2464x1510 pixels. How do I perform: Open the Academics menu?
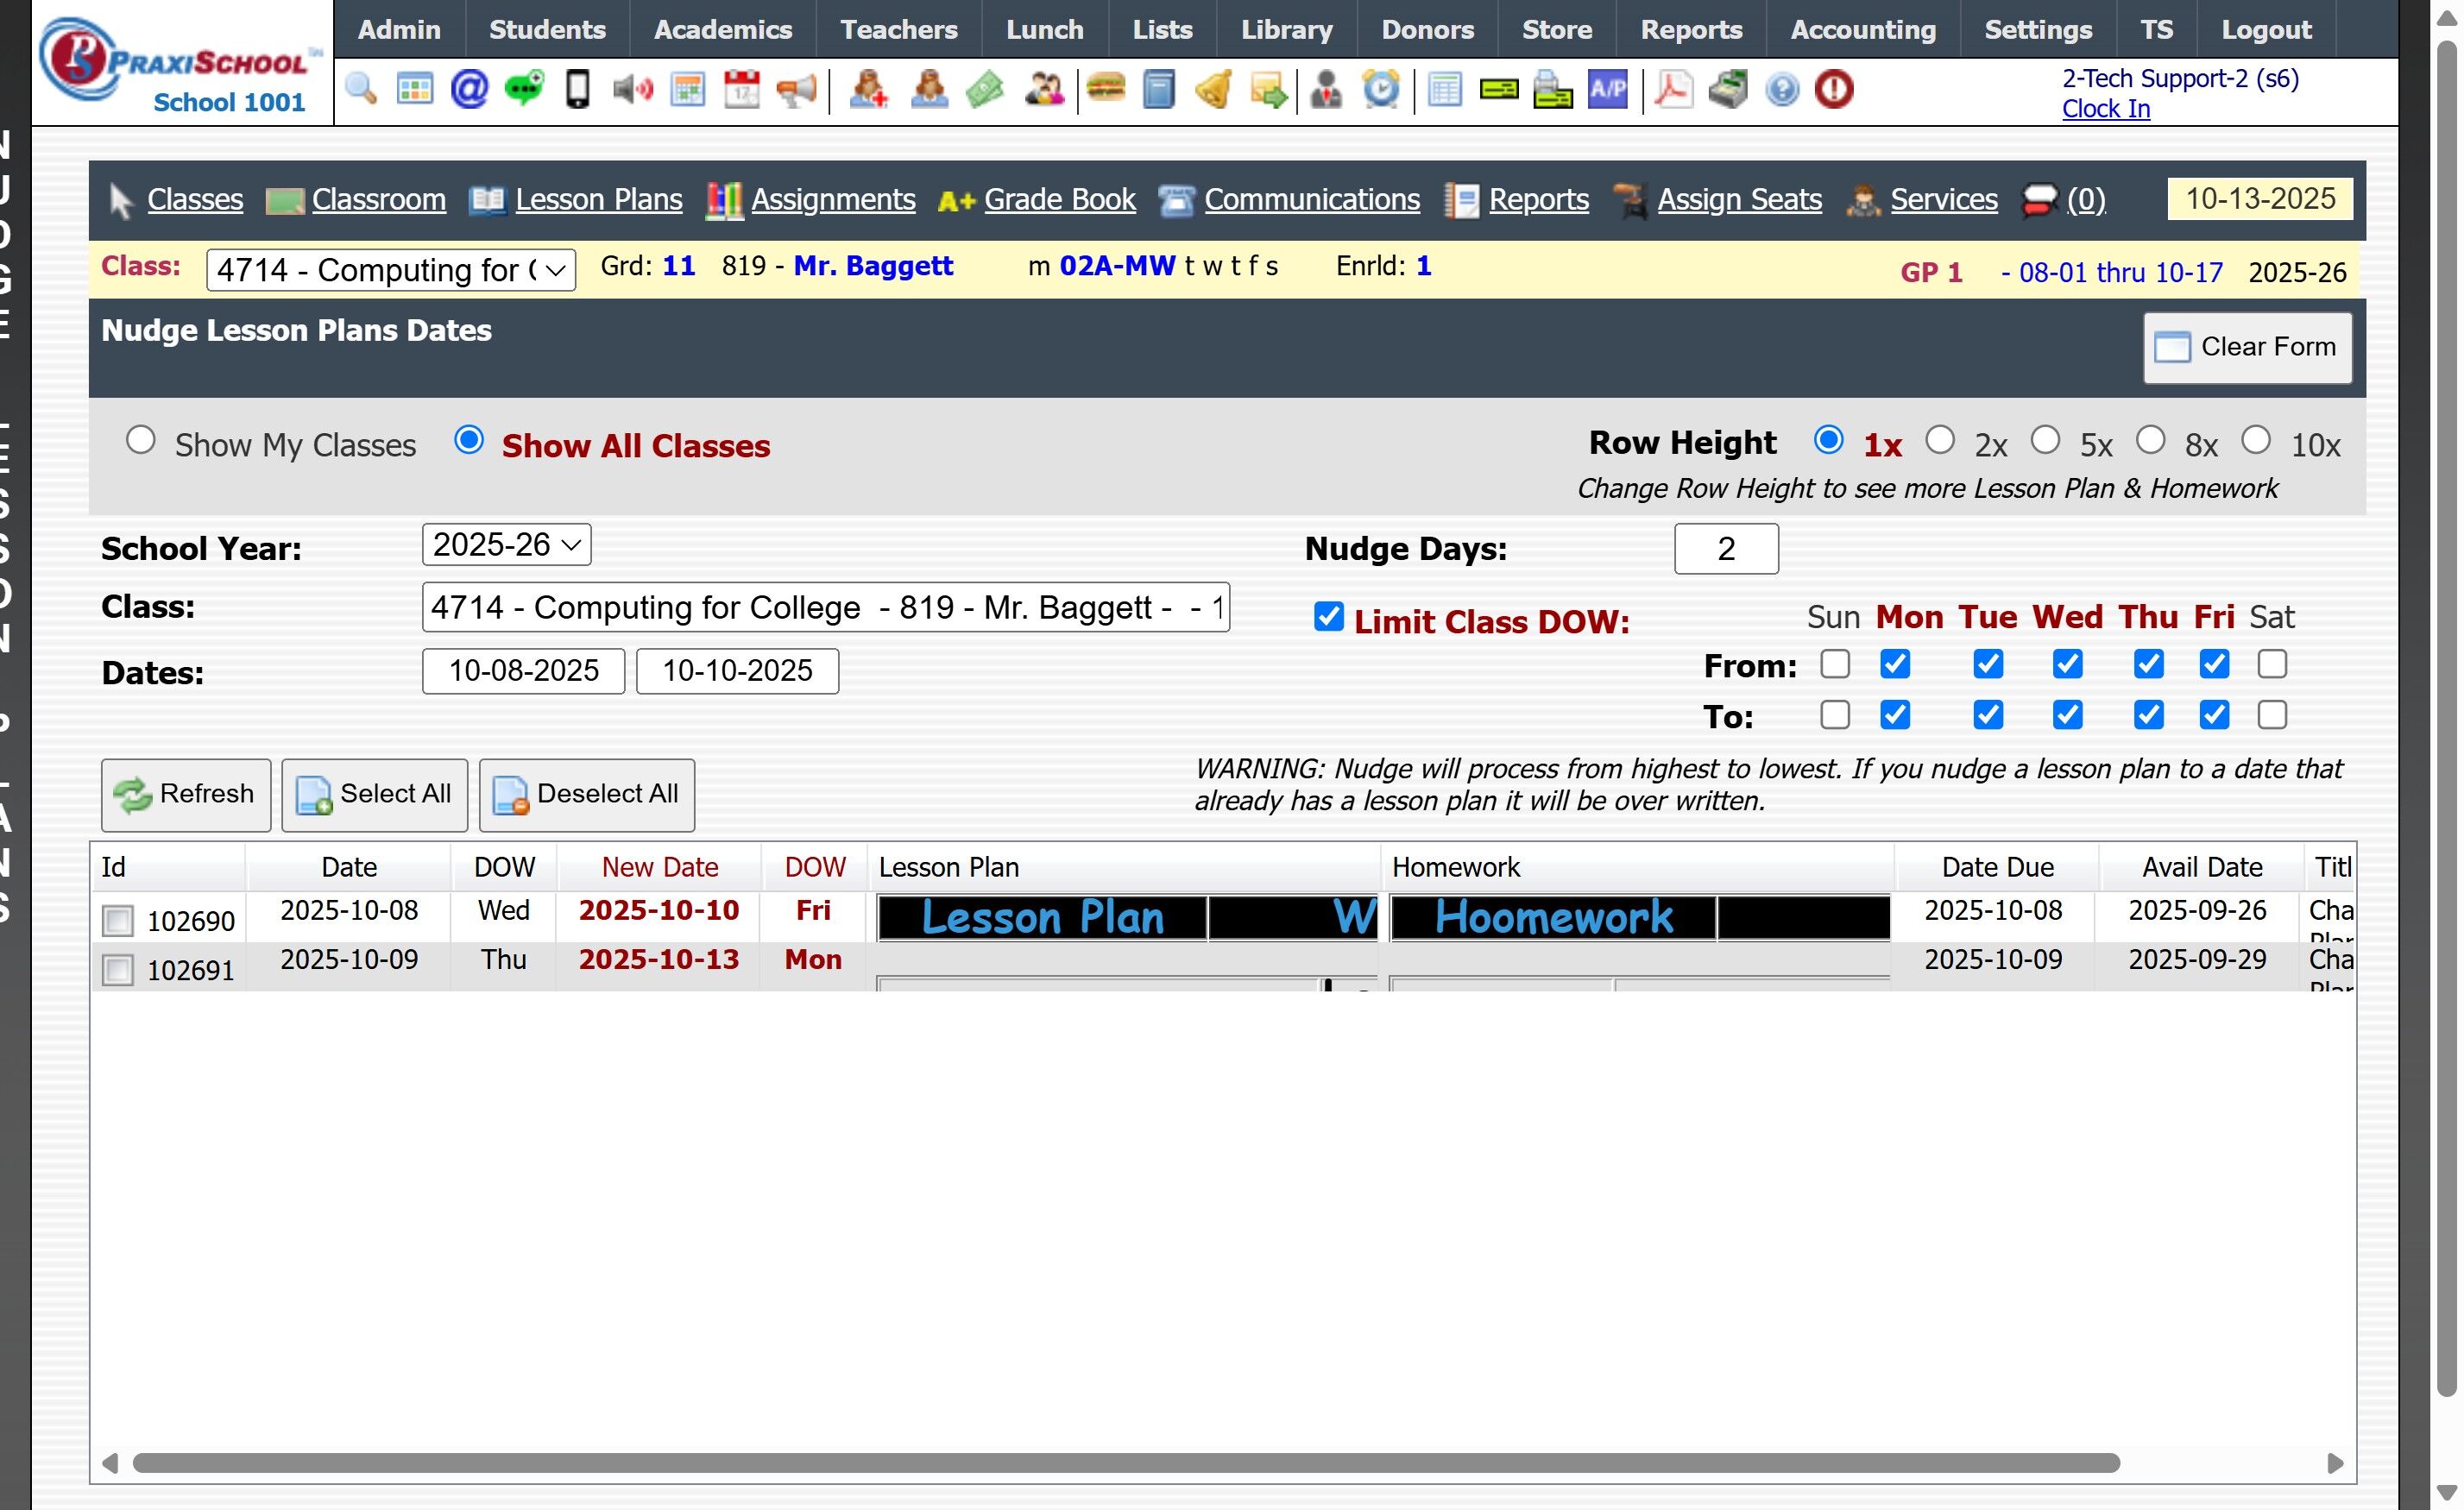(722, 29)
